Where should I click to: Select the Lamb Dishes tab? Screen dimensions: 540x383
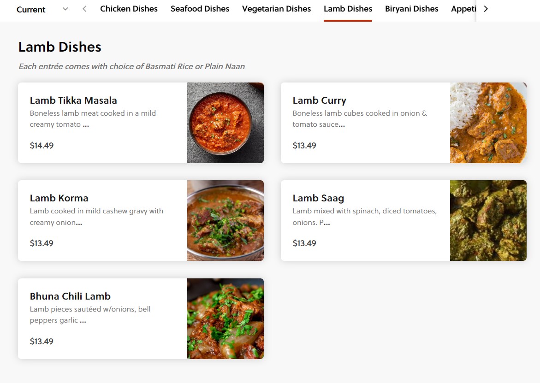[348, 9]
